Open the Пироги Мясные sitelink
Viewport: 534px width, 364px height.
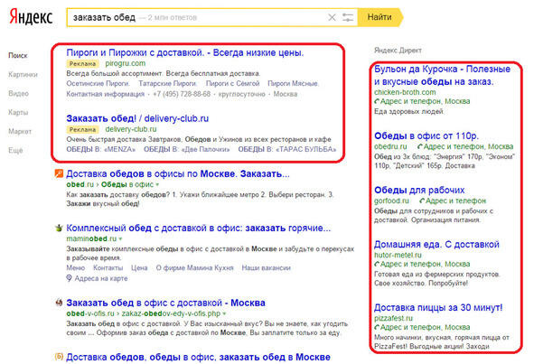293,83
